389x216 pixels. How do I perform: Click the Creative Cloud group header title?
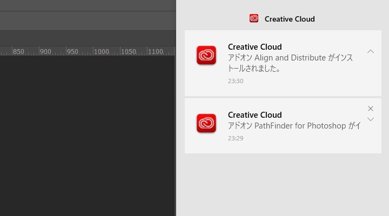pos(290,19)
